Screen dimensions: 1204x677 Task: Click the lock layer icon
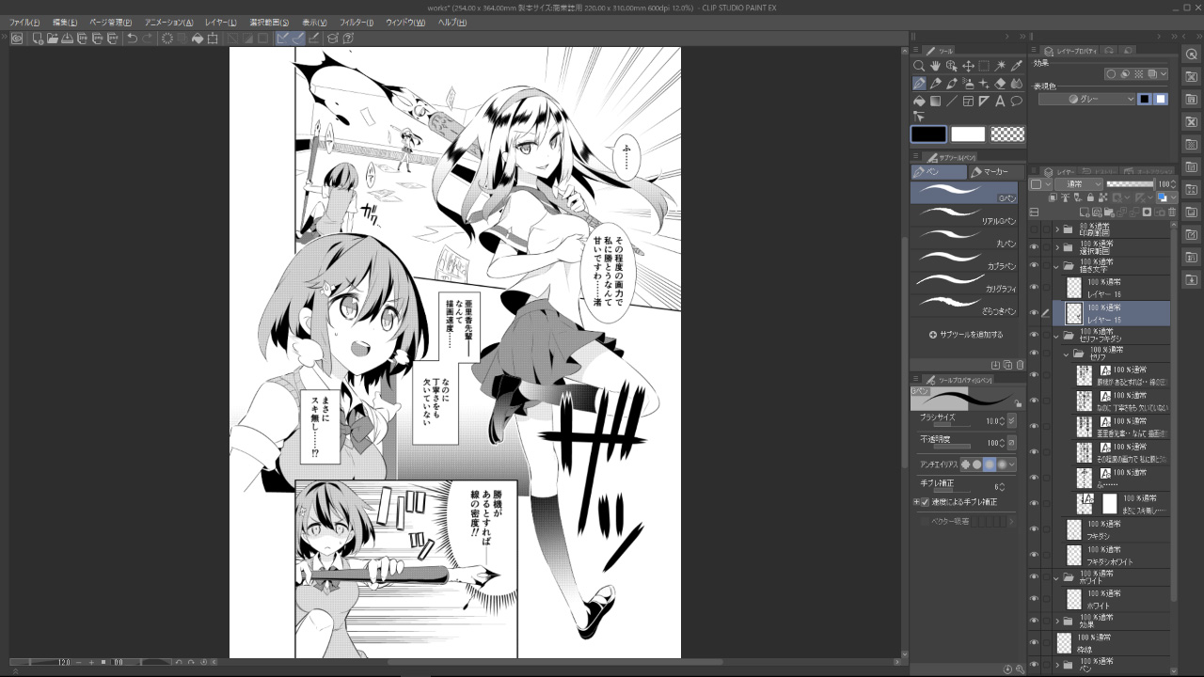point(1090,198)
